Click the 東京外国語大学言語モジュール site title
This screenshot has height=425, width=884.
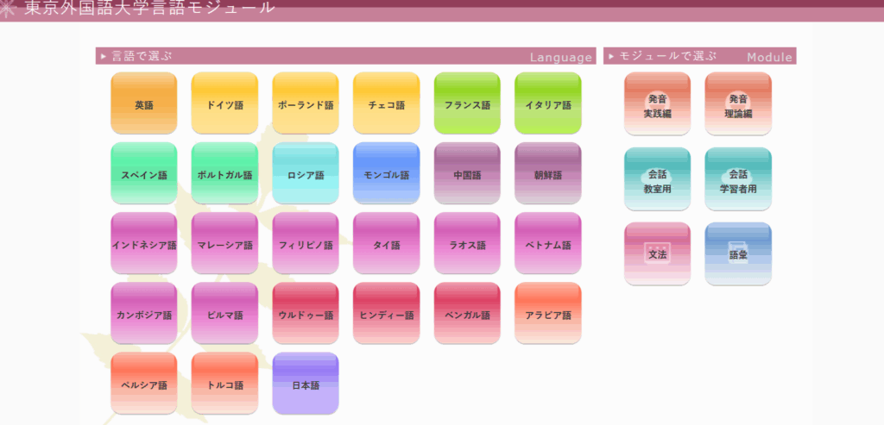pyautogui.click(x=150, y=7)
